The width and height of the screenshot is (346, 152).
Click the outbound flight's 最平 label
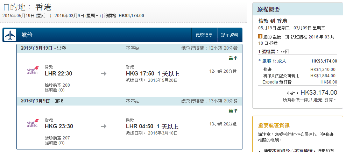coord(233,58)
